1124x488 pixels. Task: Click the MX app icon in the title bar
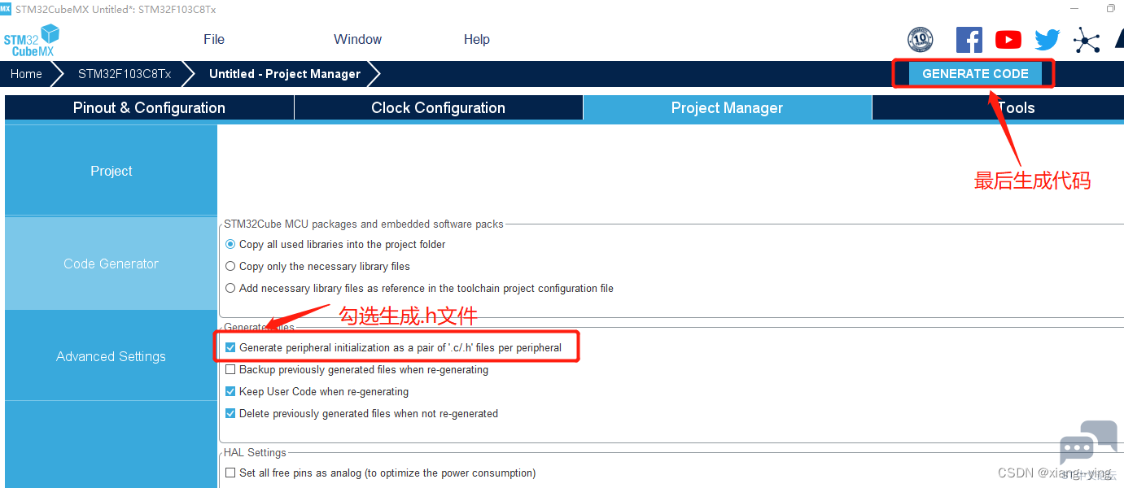point(6,8)
